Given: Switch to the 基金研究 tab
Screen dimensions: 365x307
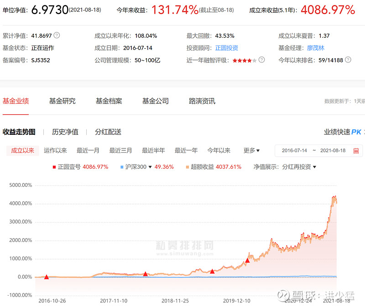Looking at the screenshot, I should coord(63,101).
